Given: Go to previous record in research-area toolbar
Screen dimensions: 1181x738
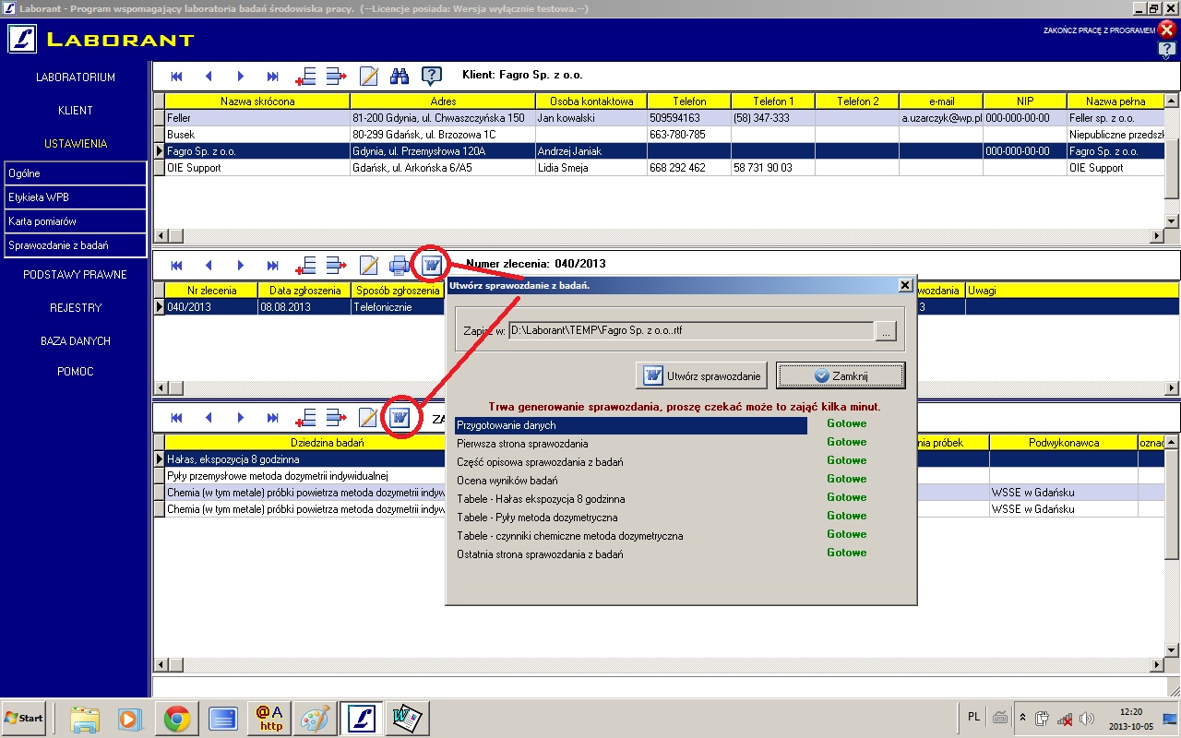Looking at the screenshot, I should click(x=209, y=418).
